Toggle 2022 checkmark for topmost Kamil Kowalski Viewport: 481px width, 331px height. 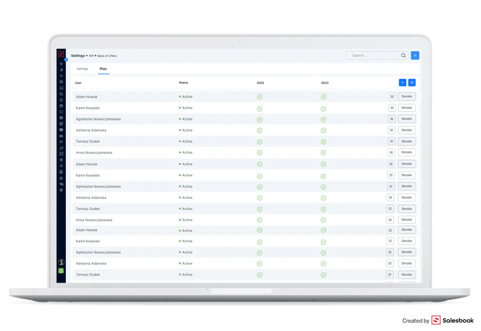pyautogui.click(x=259, y=109)
